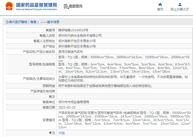Viewport: 193px width, 137px height.
Task: Click the registrant name 郑州时代纳米生物技术有限公司
Action: pyautogui.click(x=80, y=35)
